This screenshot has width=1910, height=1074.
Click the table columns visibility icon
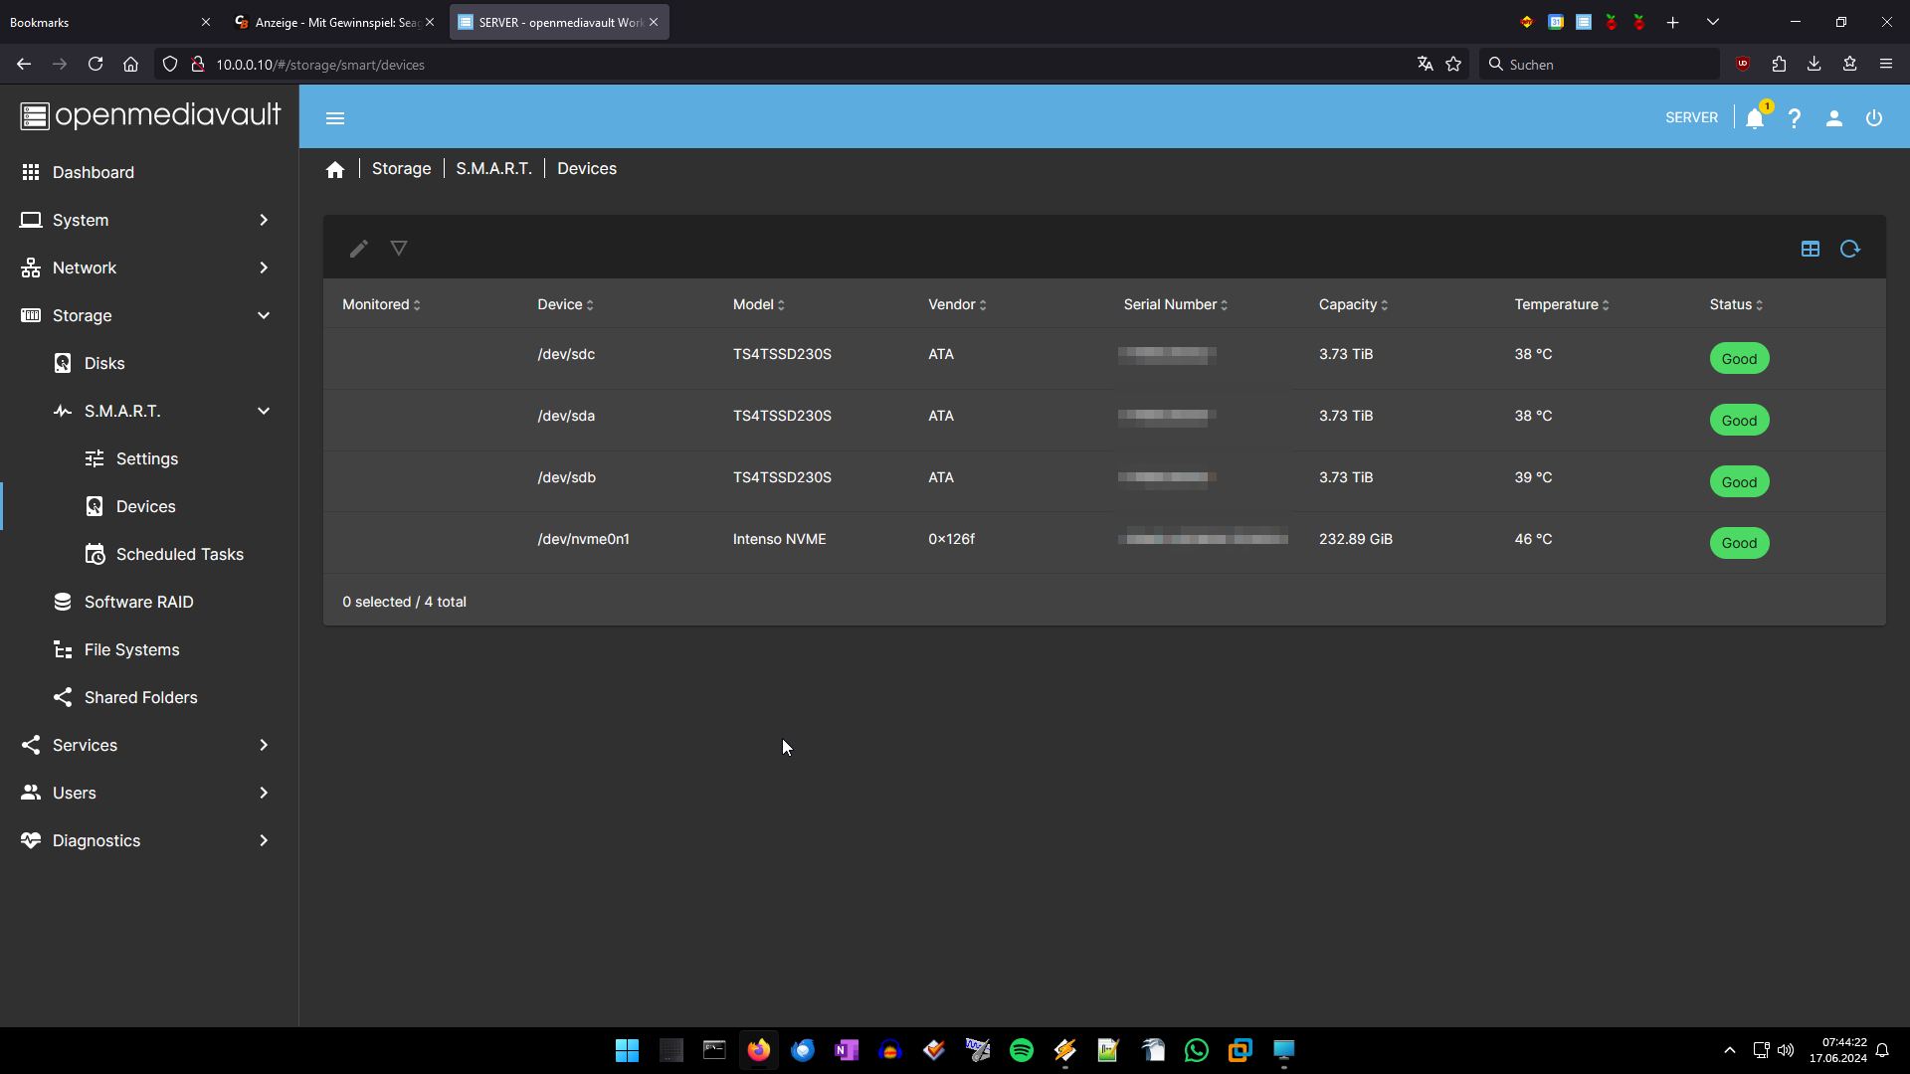click(x=1811, y=249)
